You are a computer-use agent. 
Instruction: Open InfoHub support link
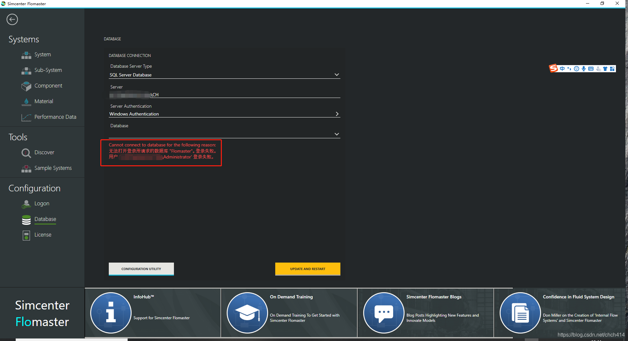point(152,313)
